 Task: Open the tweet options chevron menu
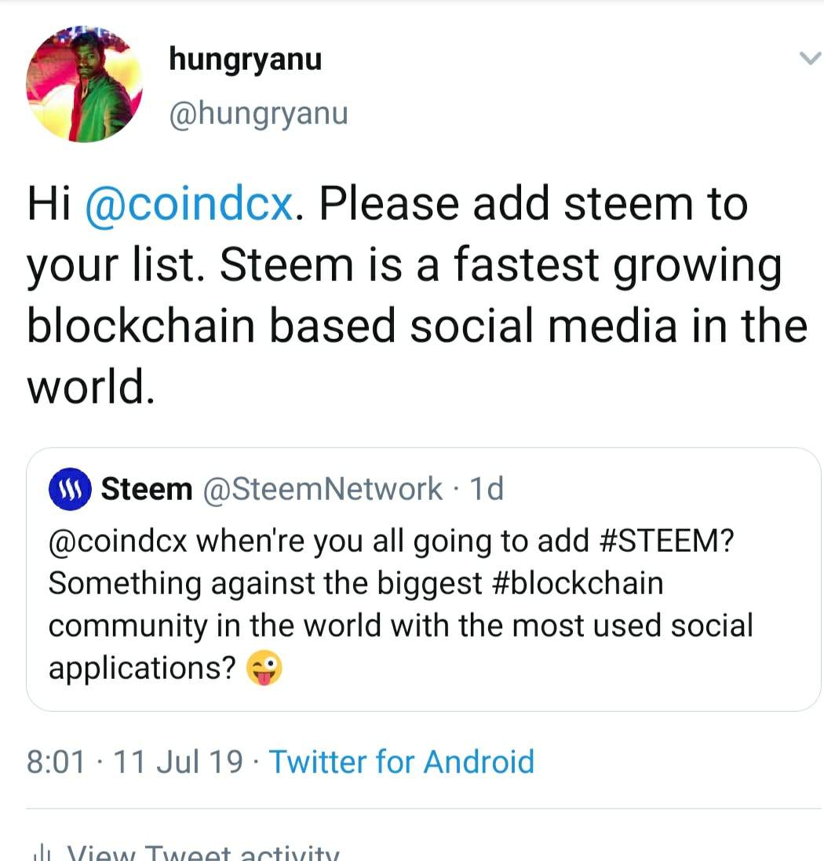pos(808,59)
